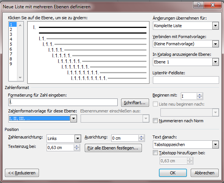The height and width of the screenshot is (183, 224).
Task: Decrease Texteinzug bei with down spinner arrow
Action: click(76, 149)
